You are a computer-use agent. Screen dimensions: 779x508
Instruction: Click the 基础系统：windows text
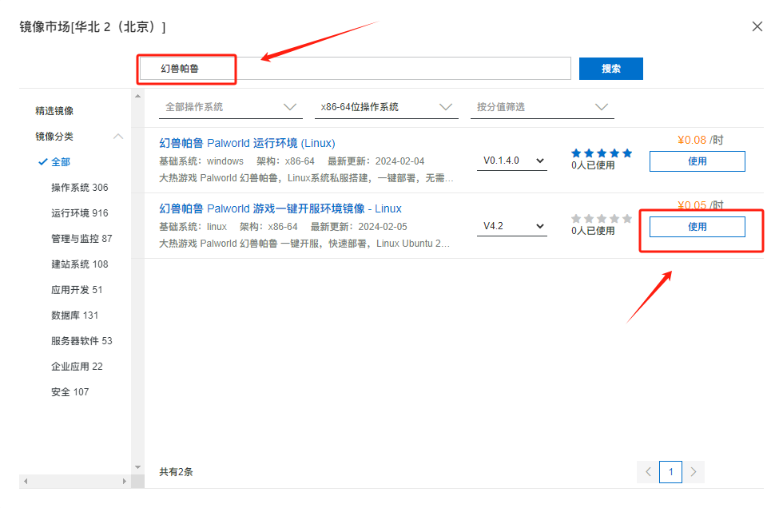click(201, 161)
